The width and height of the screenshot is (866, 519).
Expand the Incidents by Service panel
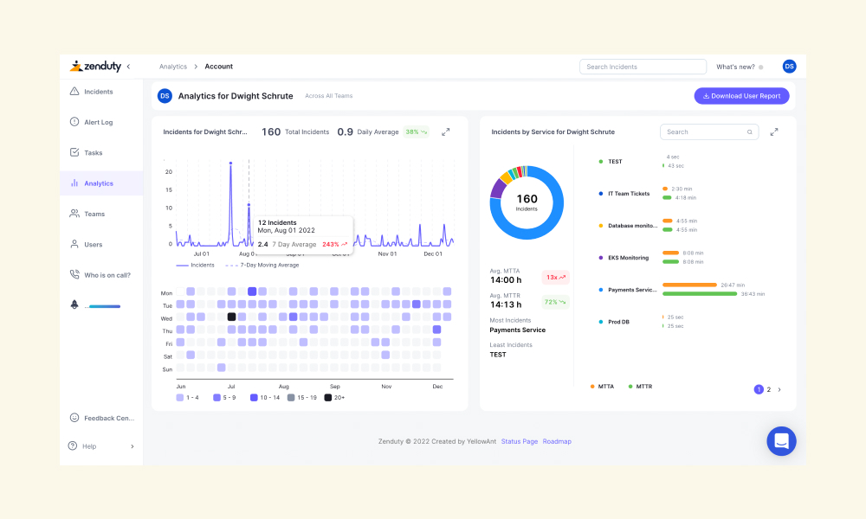(x=773, y=131)
